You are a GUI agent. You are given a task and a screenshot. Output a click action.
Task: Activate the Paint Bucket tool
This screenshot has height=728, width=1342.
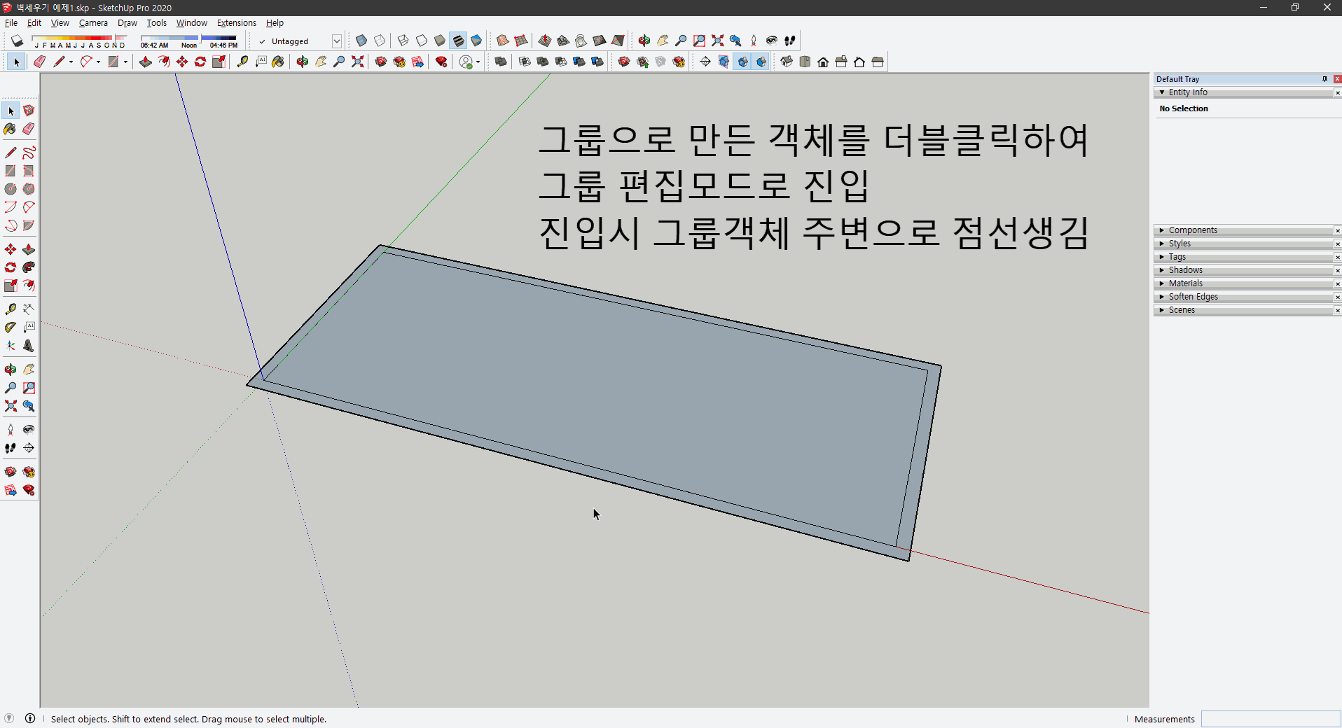[x=10, y=129]
